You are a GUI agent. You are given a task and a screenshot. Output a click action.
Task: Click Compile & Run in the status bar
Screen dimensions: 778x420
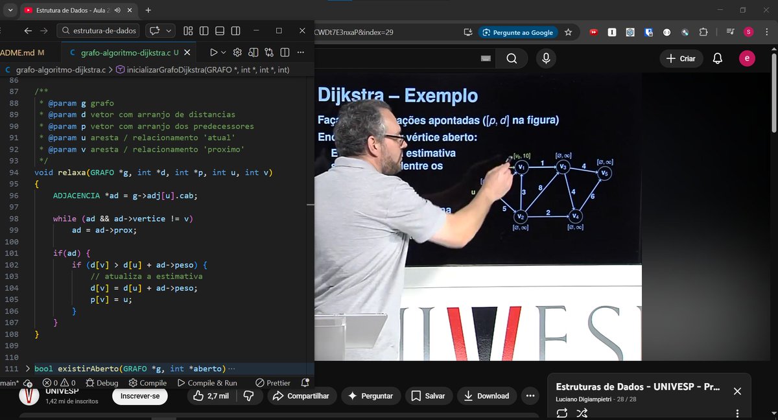point(207,383)
